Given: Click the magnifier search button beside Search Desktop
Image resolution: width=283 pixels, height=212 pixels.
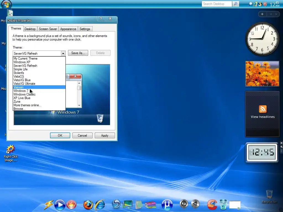Looking at the screenshot, I should 235,4.
